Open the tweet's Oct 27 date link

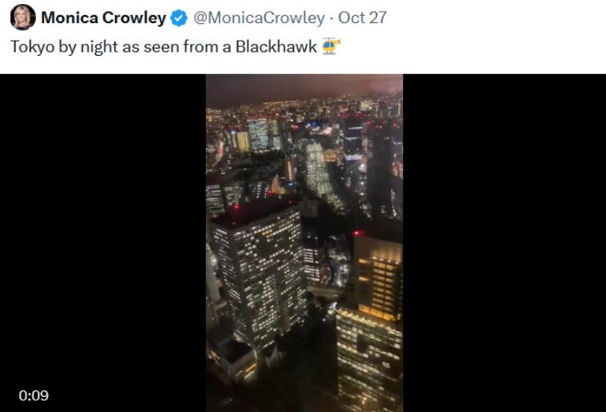coord(362,18)
